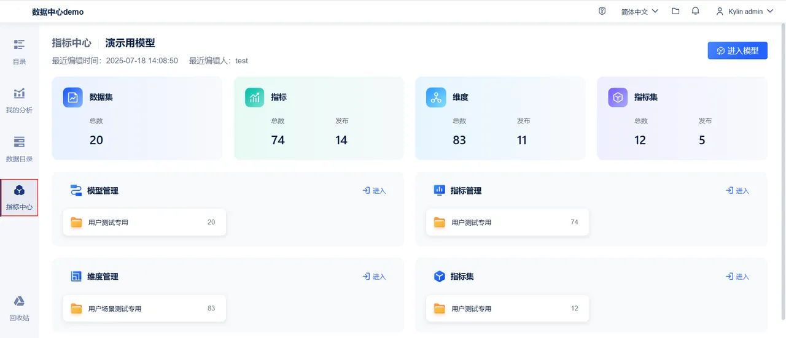The height and width of the screenshot is (338, 786).
Task: Open 用户测试专用 folder under 指标集
Action: click(x=507, y=308)
